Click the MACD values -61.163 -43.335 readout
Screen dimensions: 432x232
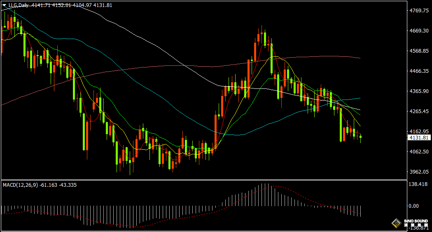[58, 185]
